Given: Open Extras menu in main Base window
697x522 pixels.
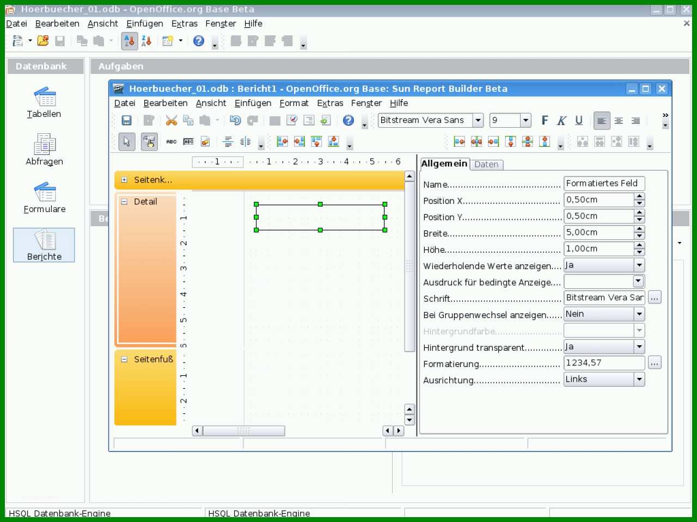Looking at the screenshot, I should [184, 24].
